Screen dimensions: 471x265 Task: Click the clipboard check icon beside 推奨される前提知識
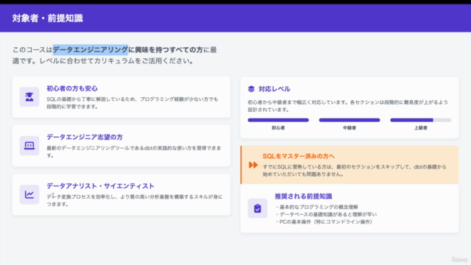pos(258,208)
